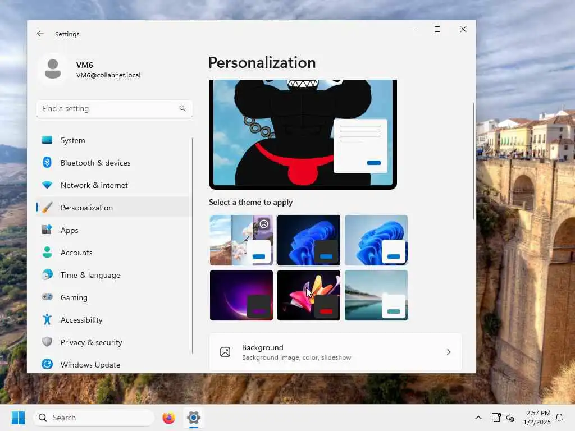Click the taskbar Search box

94,418
